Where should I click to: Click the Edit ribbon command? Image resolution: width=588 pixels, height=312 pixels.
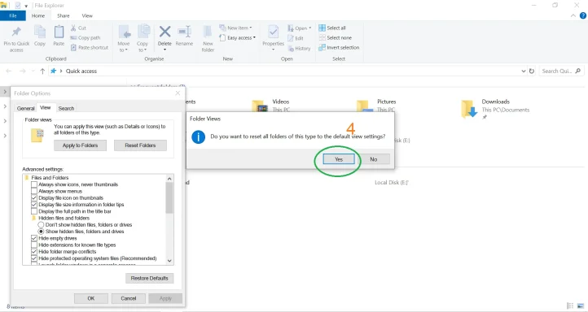pos(296,38)
